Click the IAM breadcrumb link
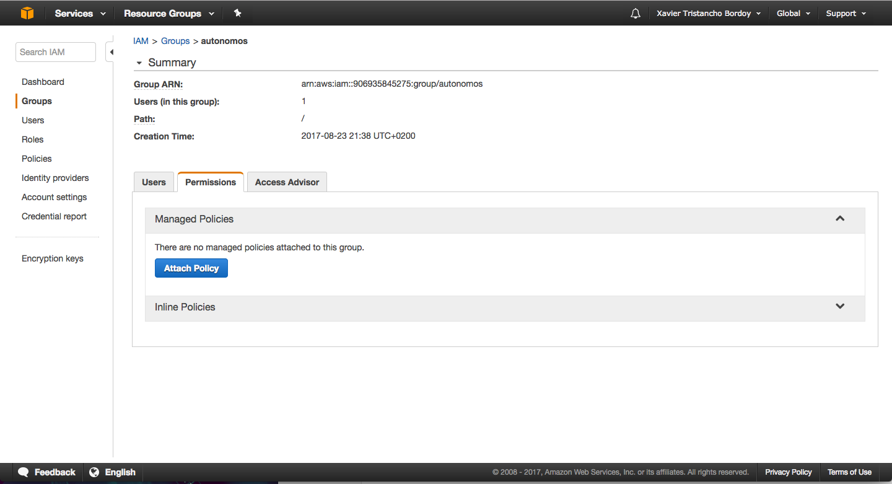Image resolution: width=892 pixels, height=484 pixels. pyautogui.click(x=141, y=41)
